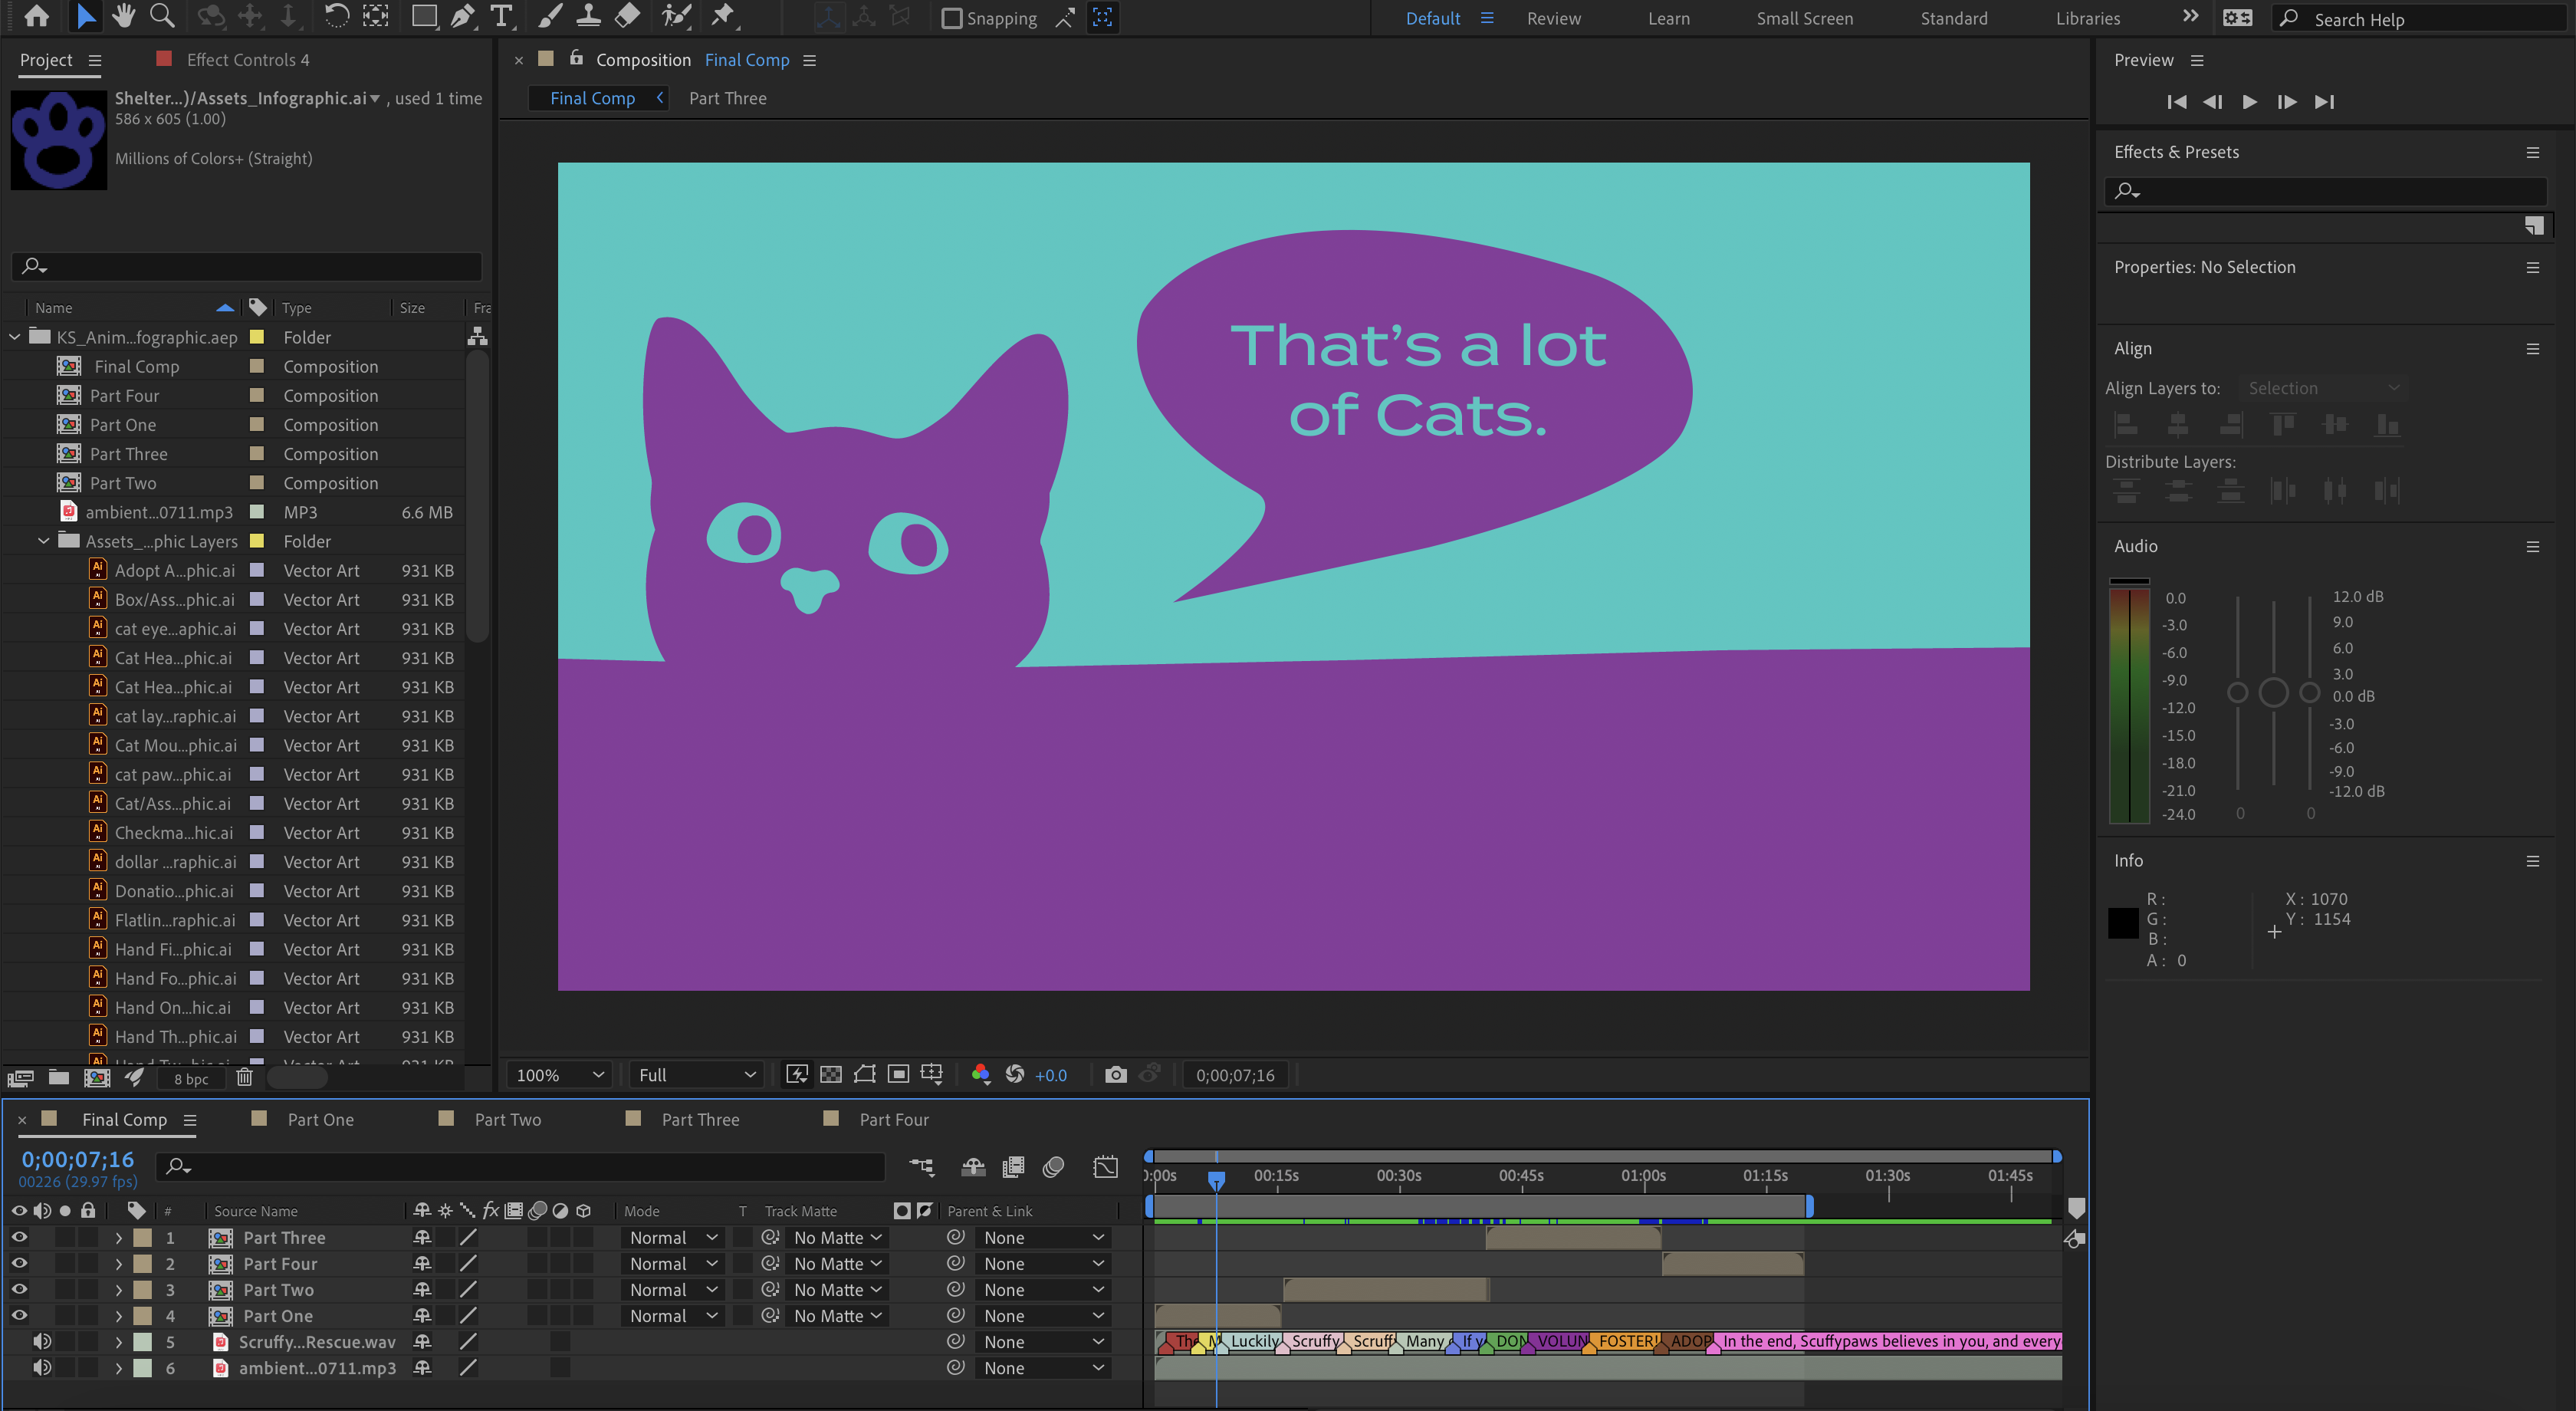Toggle region of interest in viewer

[864, 1075]
